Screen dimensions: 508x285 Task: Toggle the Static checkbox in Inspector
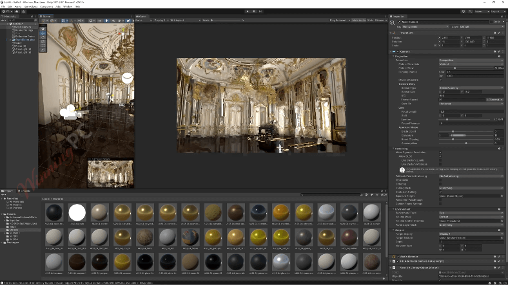(x=492, y=22)
